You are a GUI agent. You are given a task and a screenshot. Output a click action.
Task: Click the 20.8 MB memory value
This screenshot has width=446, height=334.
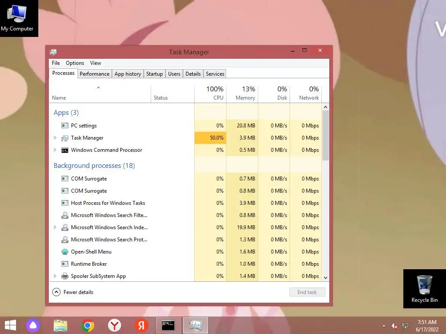coord(246,126)
